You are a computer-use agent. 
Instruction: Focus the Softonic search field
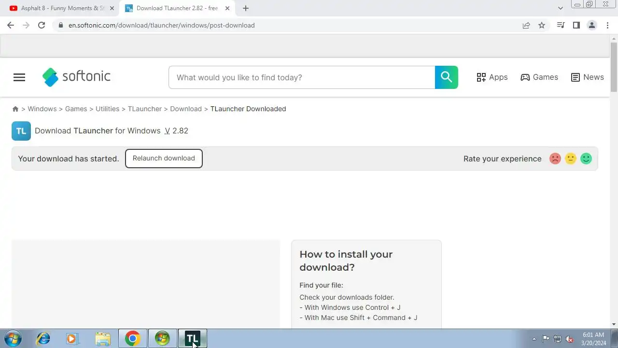(x=302, y=77)
